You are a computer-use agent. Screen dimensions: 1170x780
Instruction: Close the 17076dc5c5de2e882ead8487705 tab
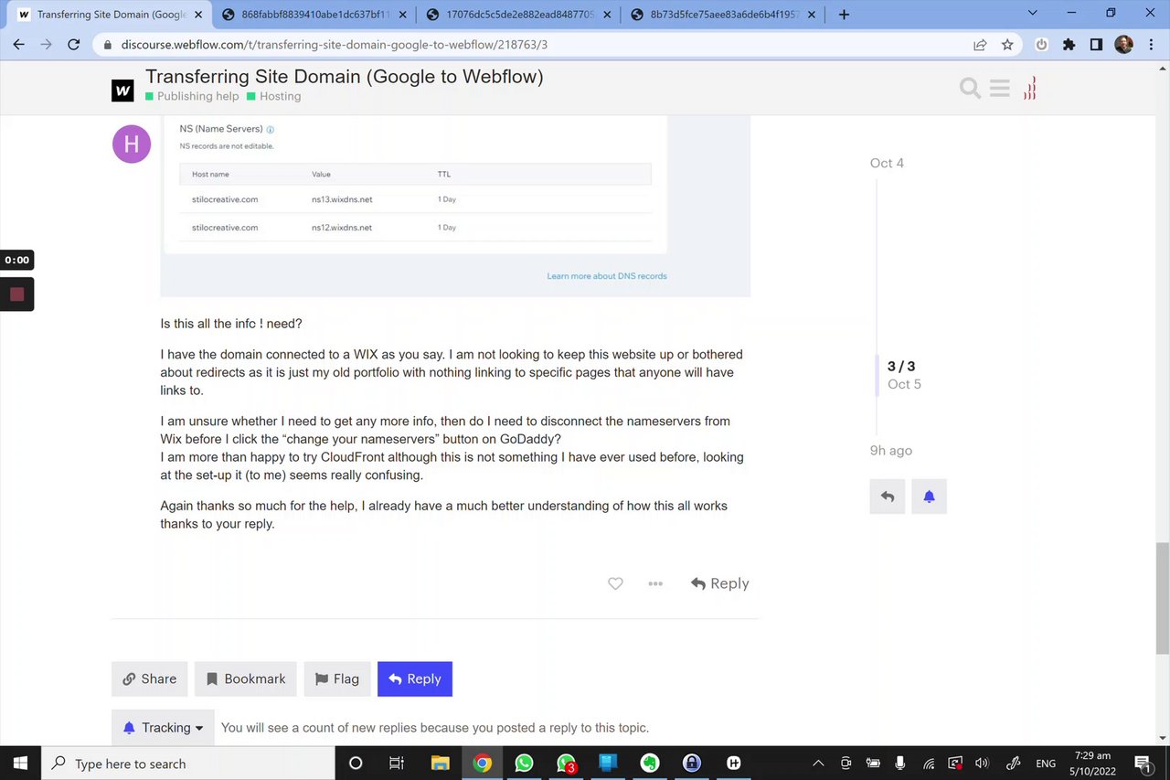click(x=607, y=15)
